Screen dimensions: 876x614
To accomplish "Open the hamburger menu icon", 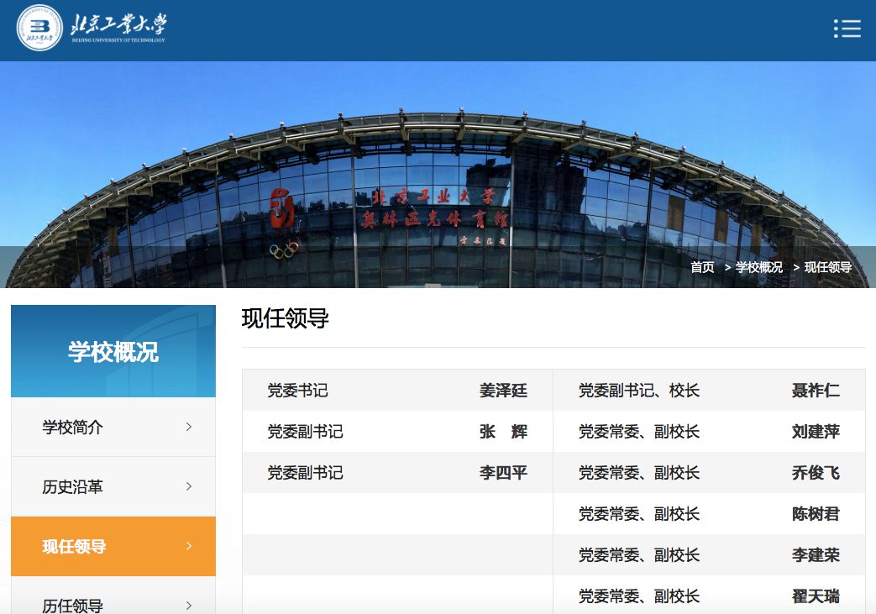I will 847,29.
